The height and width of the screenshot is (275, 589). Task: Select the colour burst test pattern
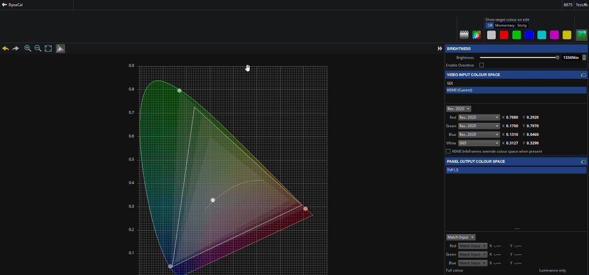pos(477,35)
